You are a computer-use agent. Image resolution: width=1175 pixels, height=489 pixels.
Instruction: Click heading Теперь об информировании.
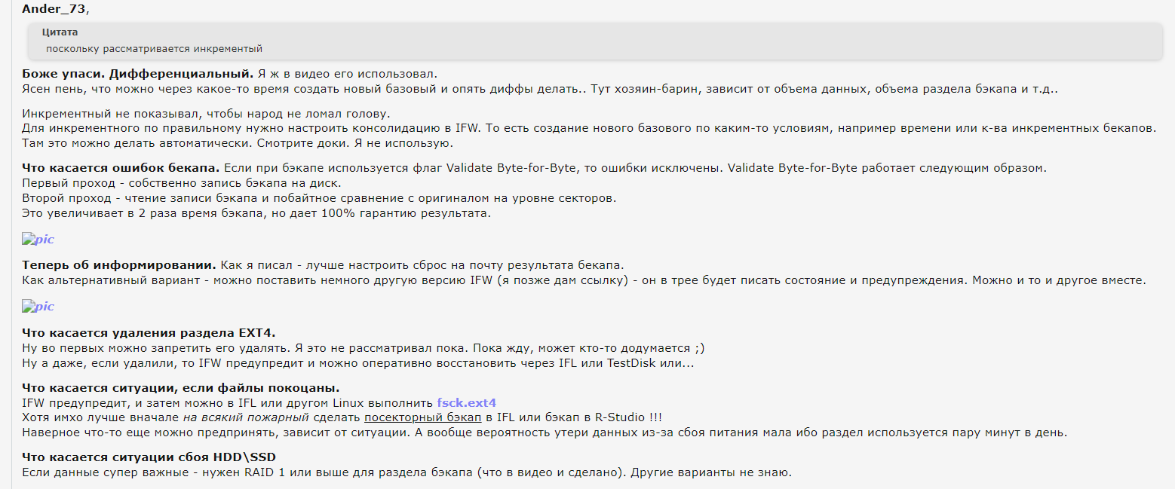(x=119, y=265)
